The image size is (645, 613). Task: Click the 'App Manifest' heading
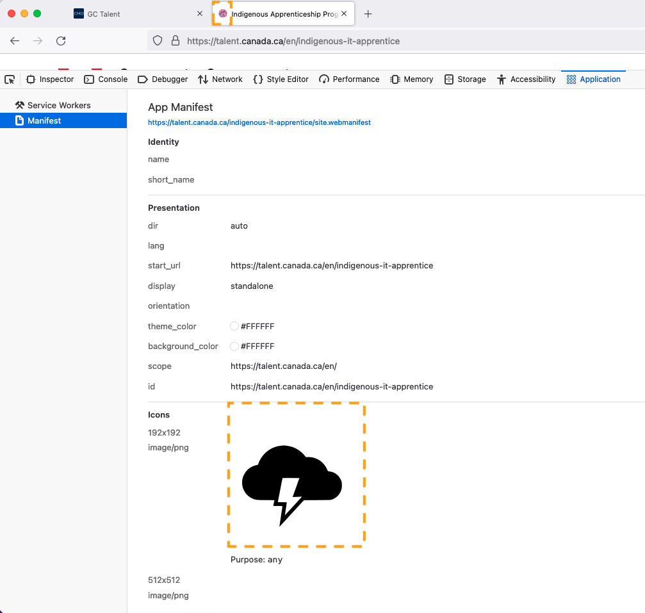coord(180,108)
